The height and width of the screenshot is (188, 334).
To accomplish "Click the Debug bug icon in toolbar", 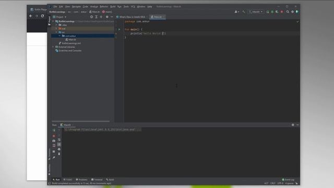I will click(272, 12).
